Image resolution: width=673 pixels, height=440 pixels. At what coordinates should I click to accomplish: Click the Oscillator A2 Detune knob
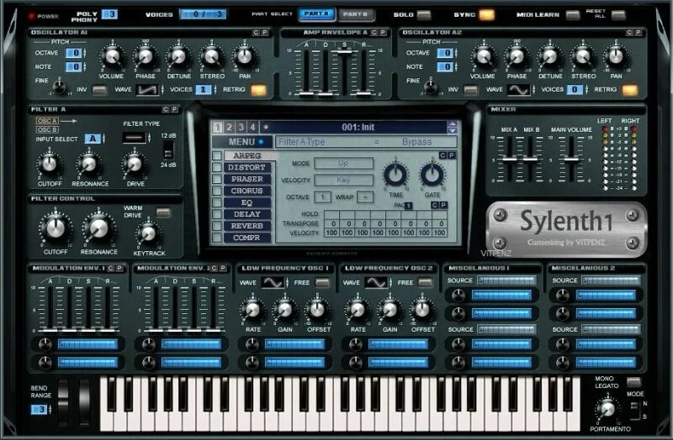tap(550, 56)
